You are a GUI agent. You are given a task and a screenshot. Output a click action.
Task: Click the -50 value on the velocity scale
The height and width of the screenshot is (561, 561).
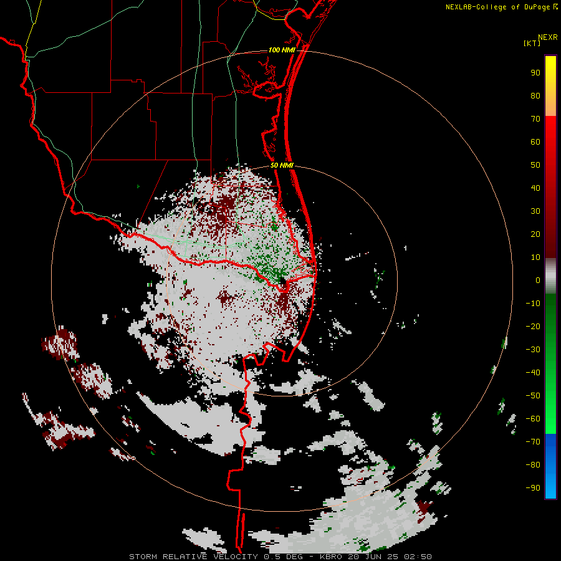point(533,396)
